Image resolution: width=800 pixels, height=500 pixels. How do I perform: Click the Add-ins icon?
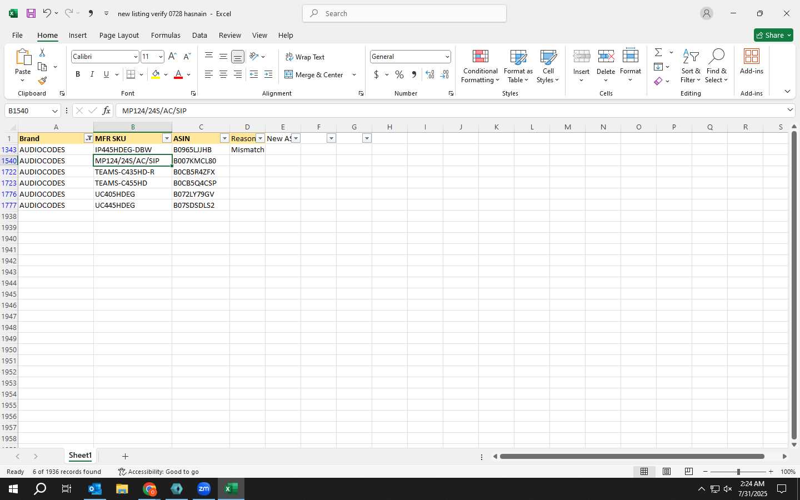[752, 57]
